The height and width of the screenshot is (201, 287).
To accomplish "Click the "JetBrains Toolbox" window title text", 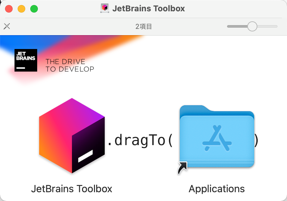I will 149,8.
